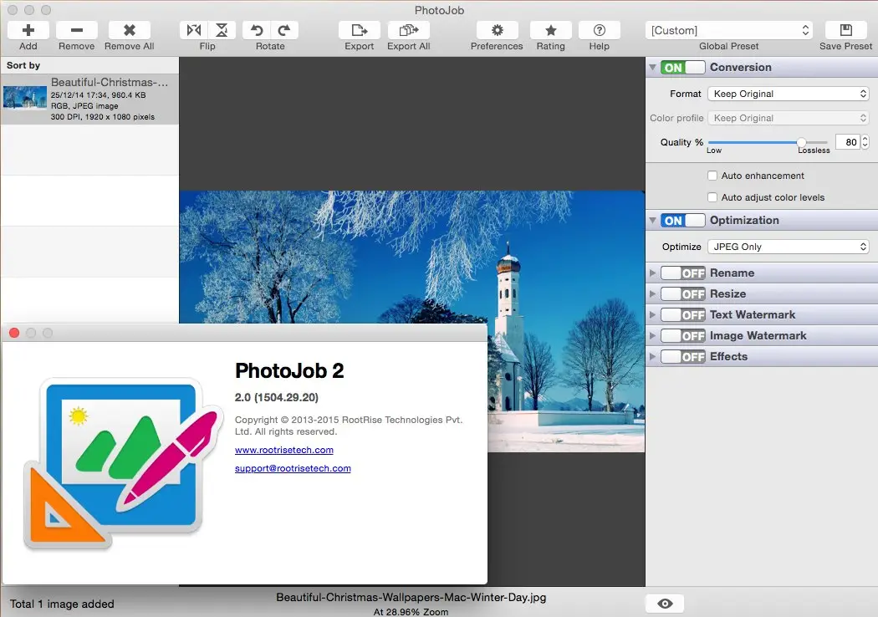Open the Format dropdown
The image size is (878, 617).
tap(788, 94)
